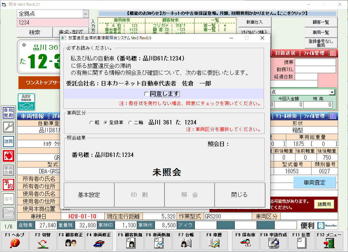348x252 pixels.
Task: Expand the 全拠点 dropdown
Action: tap(86, 14)
